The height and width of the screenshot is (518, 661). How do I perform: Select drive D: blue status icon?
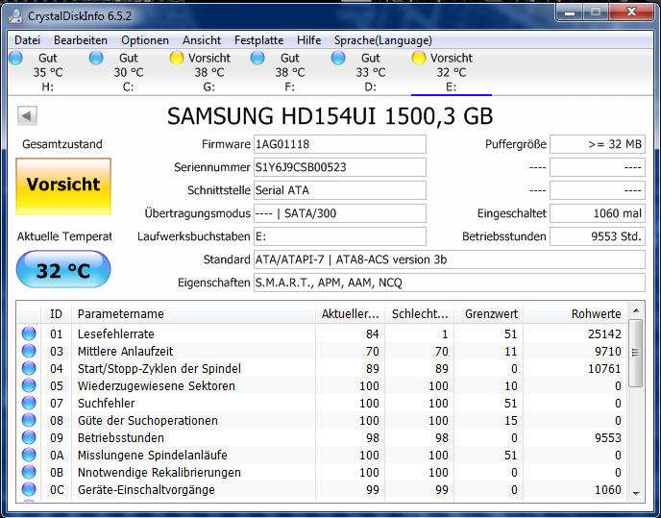pos(338,58)
